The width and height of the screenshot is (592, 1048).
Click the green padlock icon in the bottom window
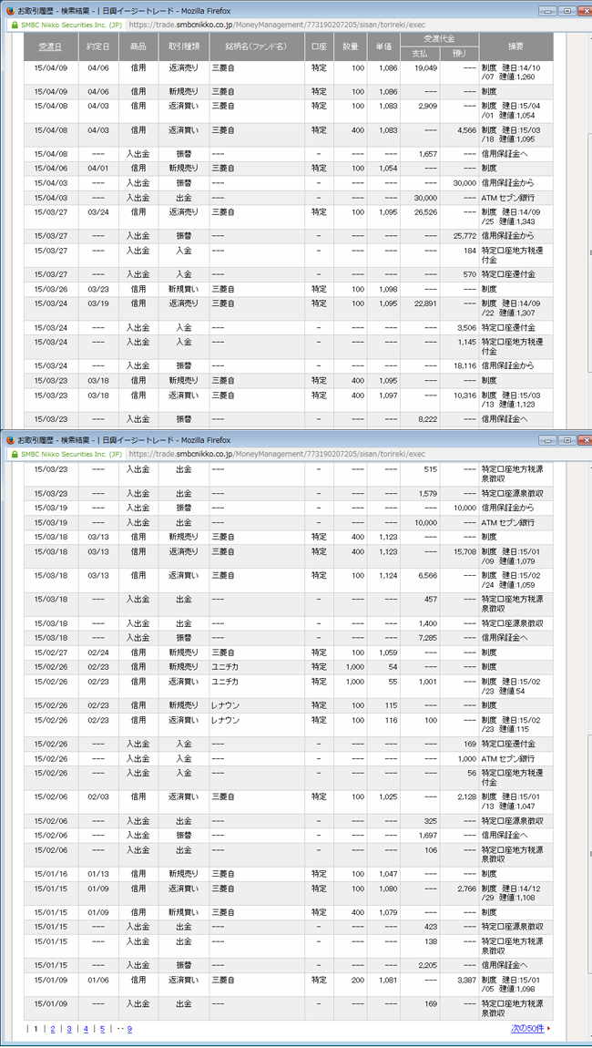[14, 454]
